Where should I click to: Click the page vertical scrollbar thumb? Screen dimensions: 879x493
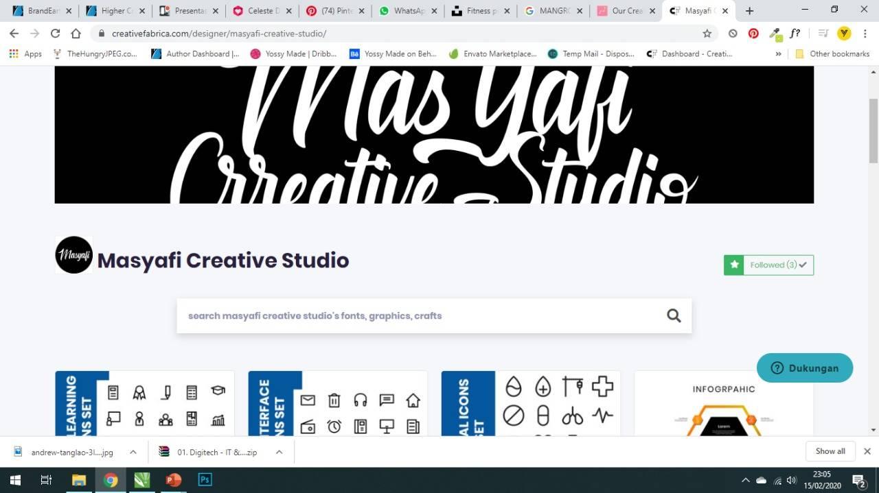pyautogui.click(x=874, y=130)
